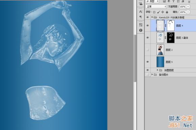Screen dimensions: 196x130
Task: Select the 图层 4 layer name
Action: tap(179, 26)
